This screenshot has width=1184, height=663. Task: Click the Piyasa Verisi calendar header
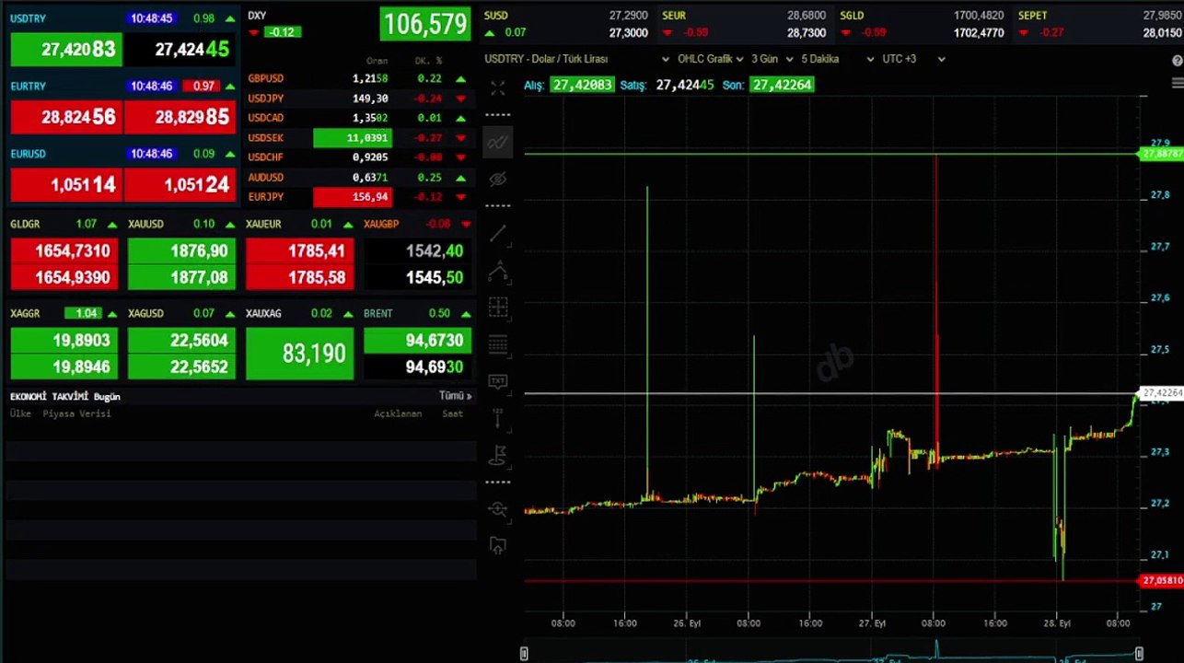[76, 414]
